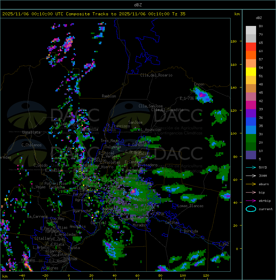276x280 pixels.
Task: Click the 'L_PAZ' map label
Action: pyautogui.click(x=224, y=245)
